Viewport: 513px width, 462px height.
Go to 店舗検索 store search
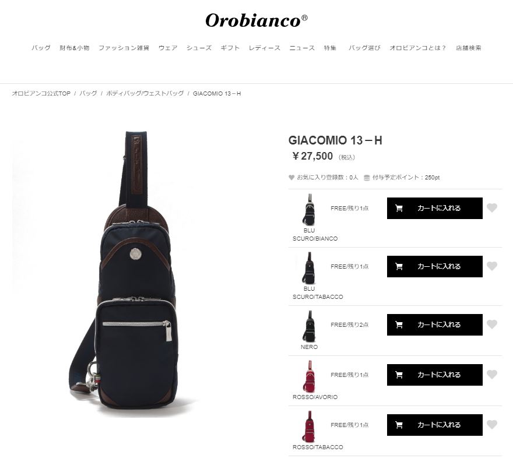469,48
